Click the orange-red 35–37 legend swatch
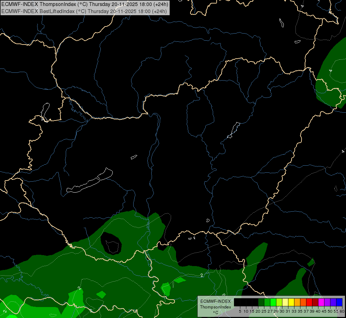Screen dimensions: 346x318 pyautogui.click(x=303, y=302)
